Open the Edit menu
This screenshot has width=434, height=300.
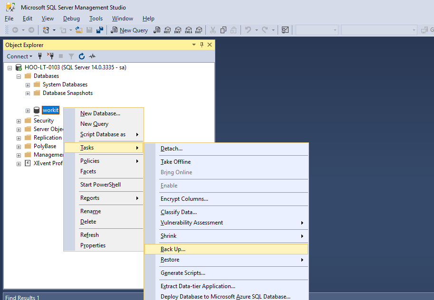[28, 19]
